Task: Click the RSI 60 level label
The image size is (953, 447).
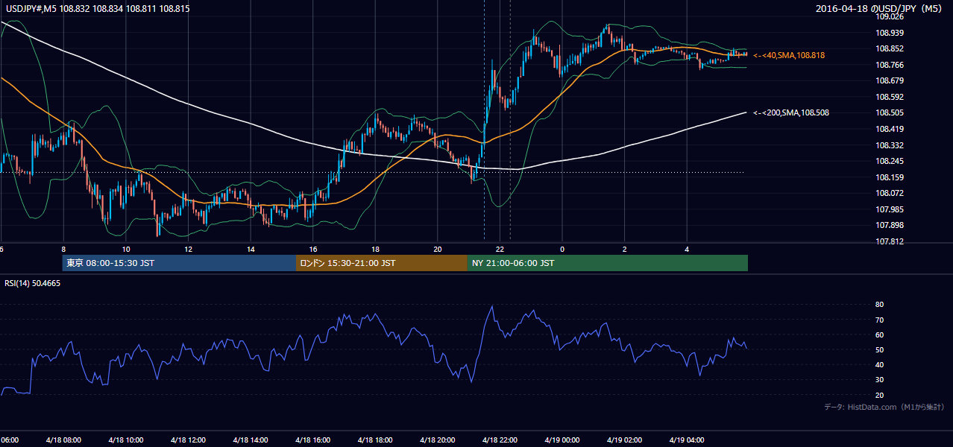Action: [879, 335]
